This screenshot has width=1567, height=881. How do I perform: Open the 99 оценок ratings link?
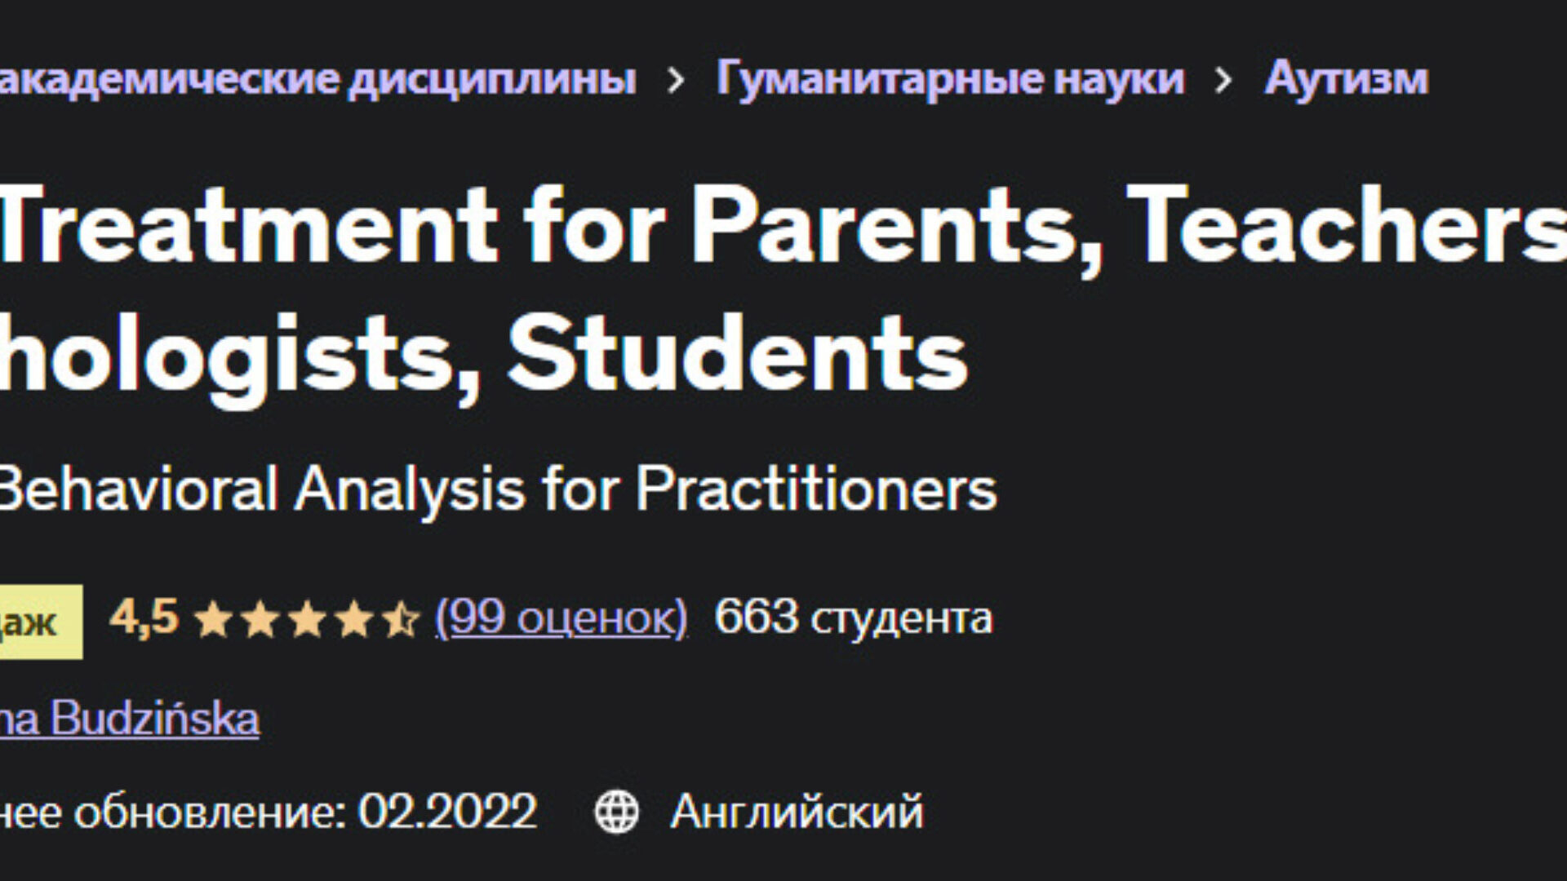pos(562,618)
